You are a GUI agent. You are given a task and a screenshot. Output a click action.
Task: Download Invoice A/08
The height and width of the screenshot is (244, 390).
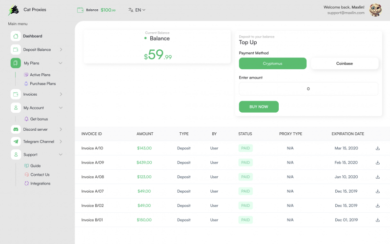[378, 177]
